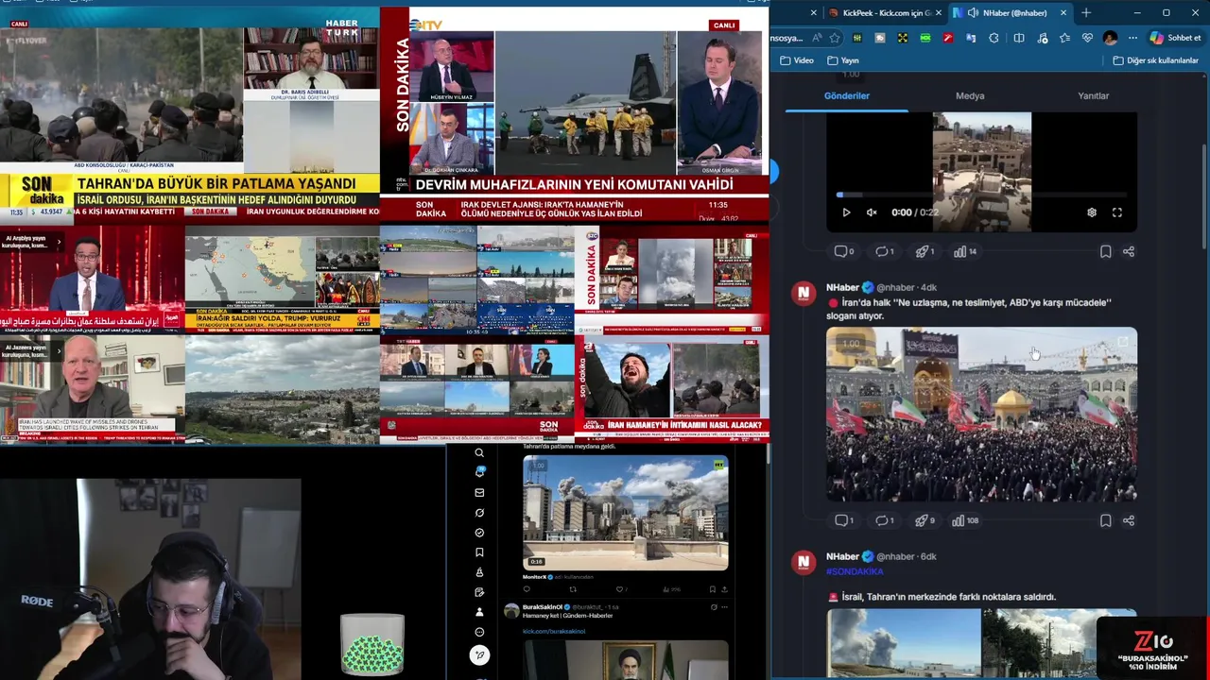Boost the first post using rocket icon
Viewport: 1210px width, 680px height.
(925, 251)
